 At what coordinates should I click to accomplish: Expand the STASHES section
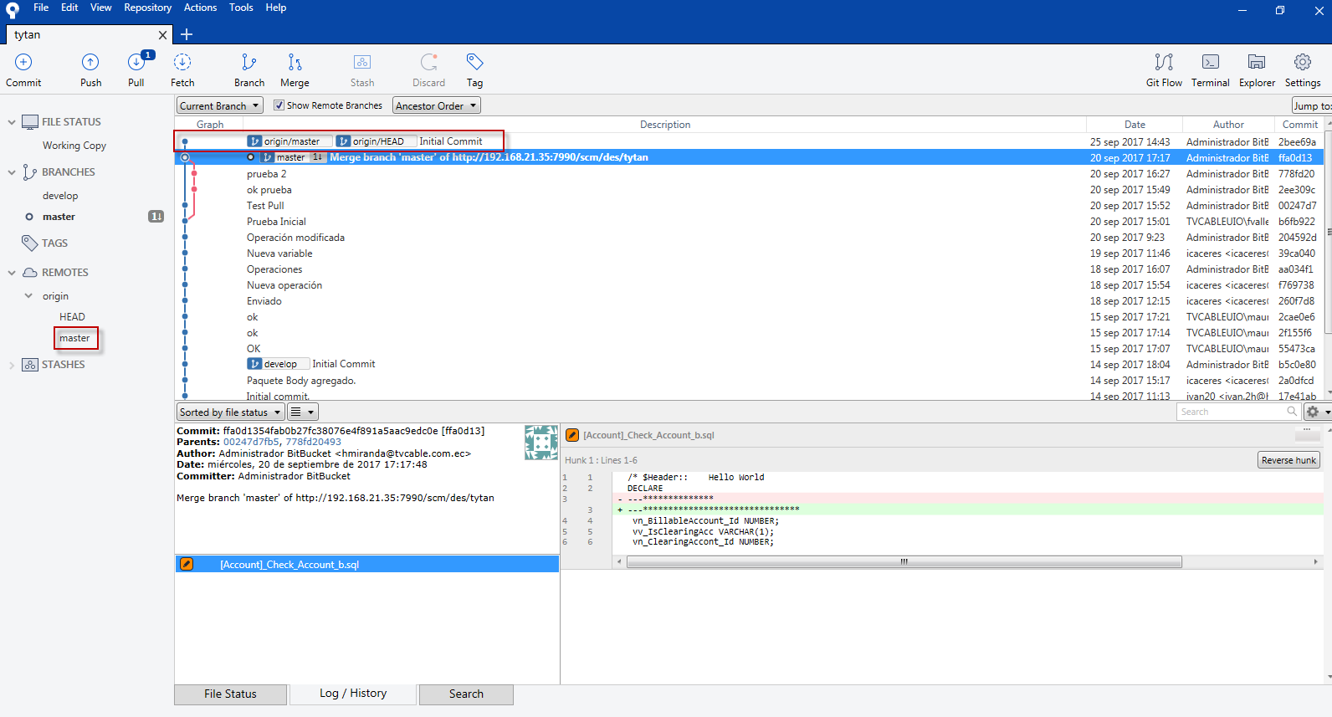12,365
